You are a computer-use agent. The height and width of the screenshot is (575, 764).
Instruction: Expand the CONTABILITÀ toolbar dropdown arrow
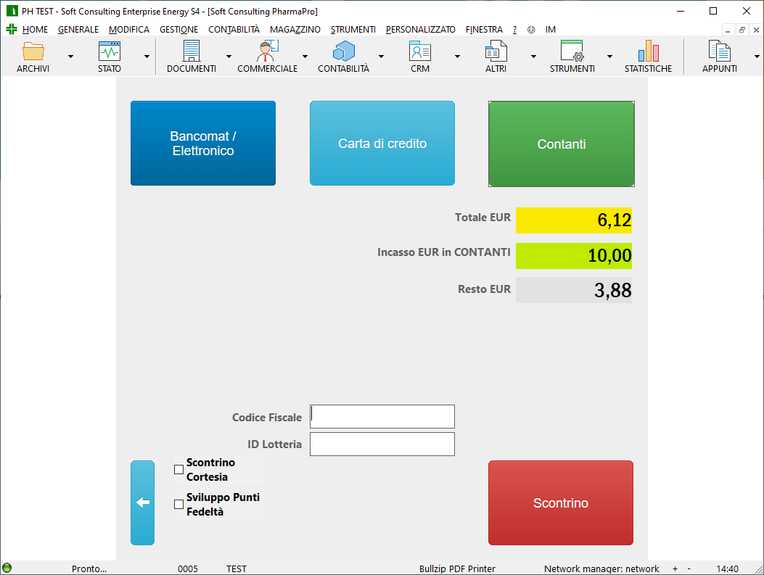point(381,57)
